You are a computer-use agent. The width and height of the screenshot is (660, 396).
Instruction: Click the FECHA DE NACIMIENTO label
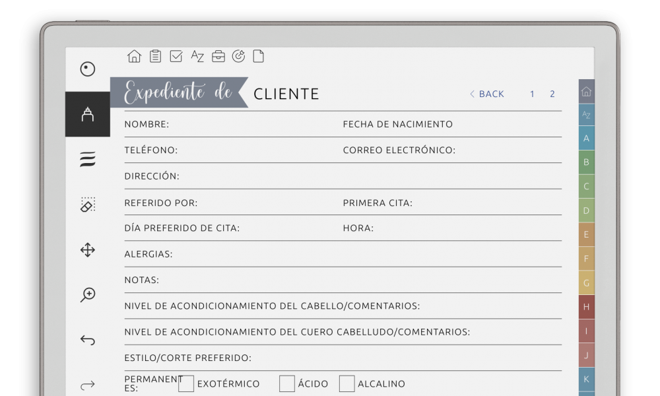click(x=398, y=124)
